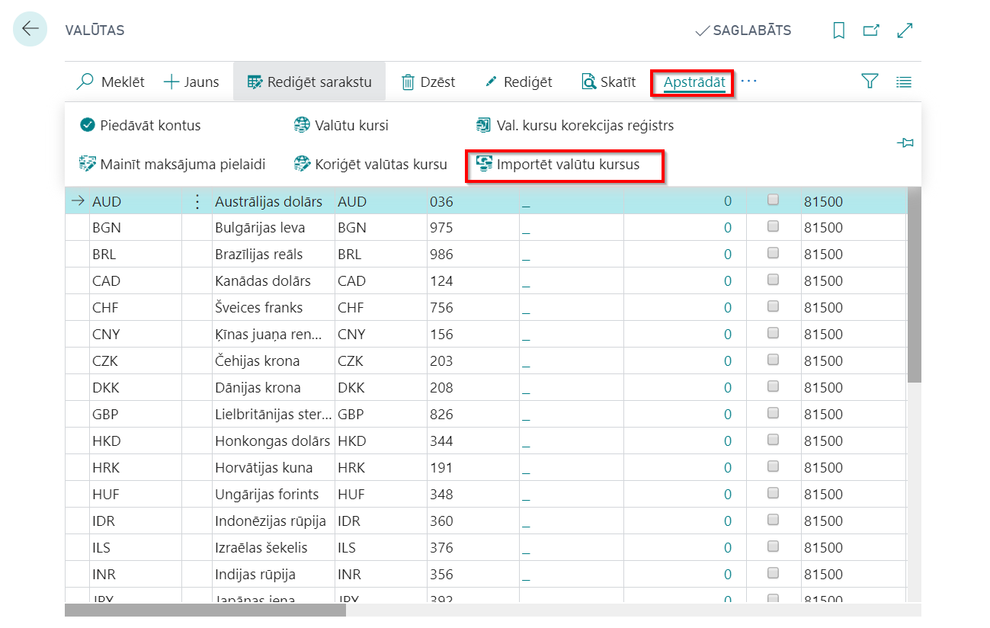The image size is (990, 628).
Task: Open the Apstrādāt menu tab
Action: coord(693,82)
